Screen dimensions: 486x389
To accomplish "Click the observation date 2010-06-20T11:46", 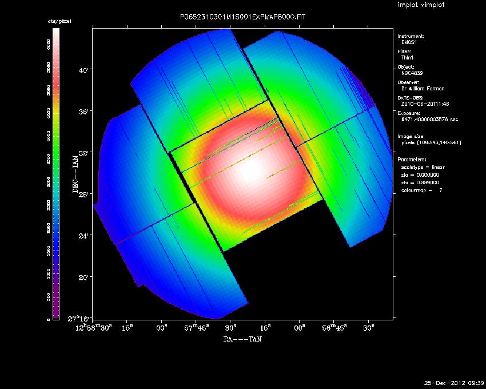I will pyautogui.click(x=425, y=104).
